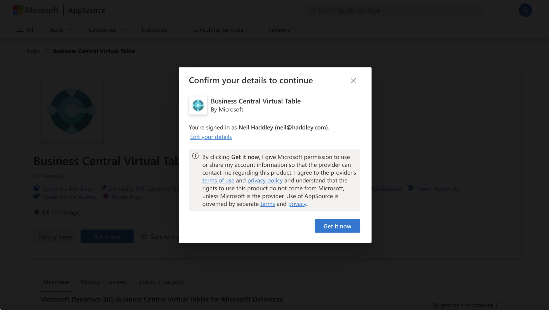Switch to the Details + support tab
549x310 pixels.
(161, 282)
